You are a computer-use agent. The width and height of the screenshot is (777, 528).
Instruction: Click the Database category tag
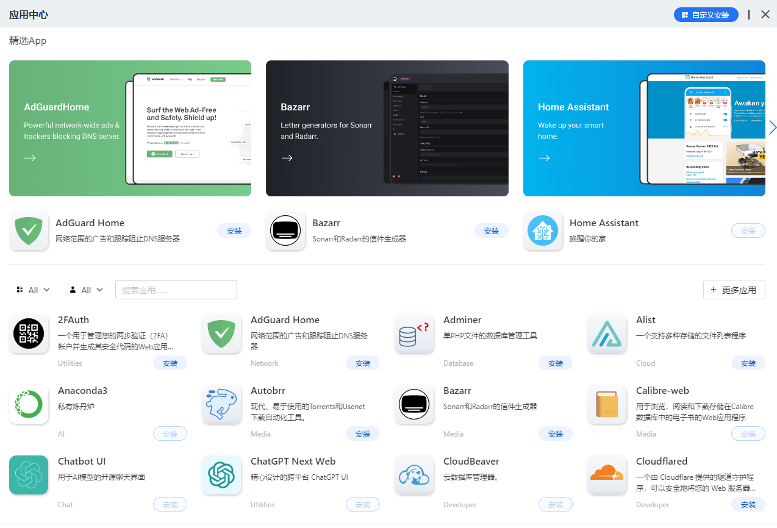click(x=459, y=363)
